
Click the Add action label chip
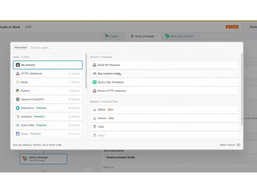tap(21, 47)
